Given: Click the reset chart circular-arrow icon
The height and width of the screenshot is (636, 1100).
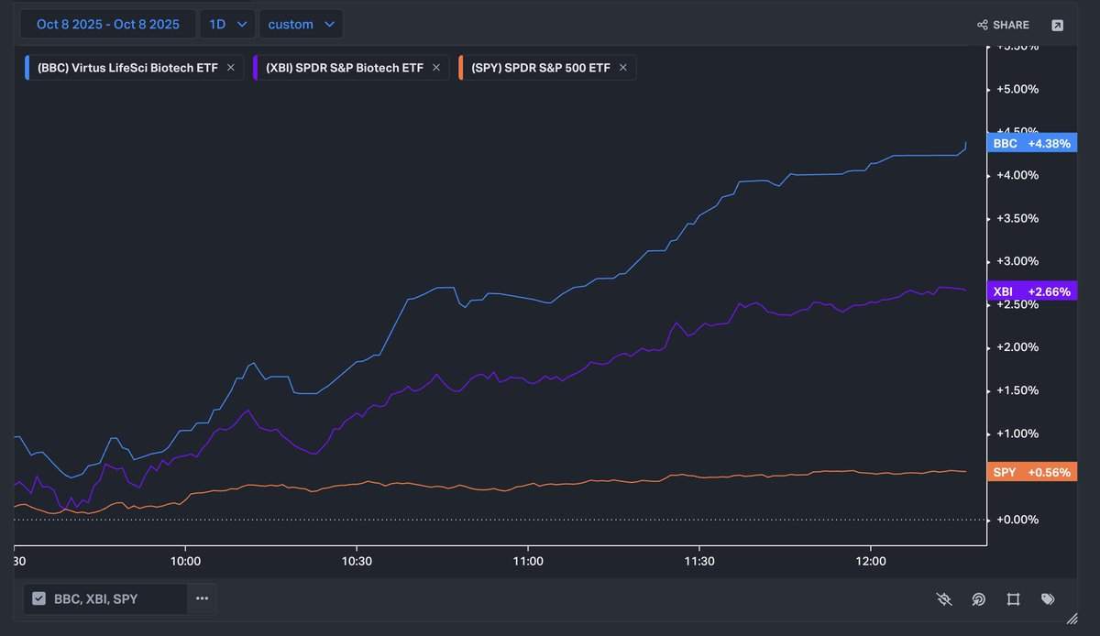Looking at the screenshot, I should click(979, 599).
